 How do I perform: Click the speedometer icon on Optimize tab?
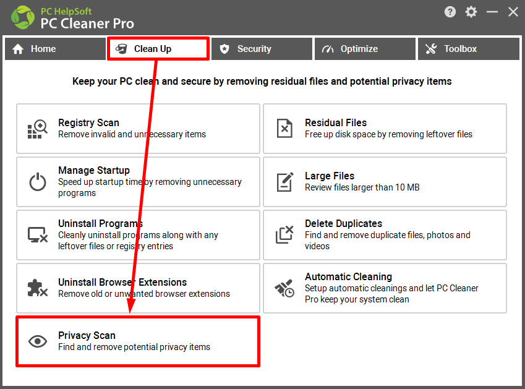328,49
